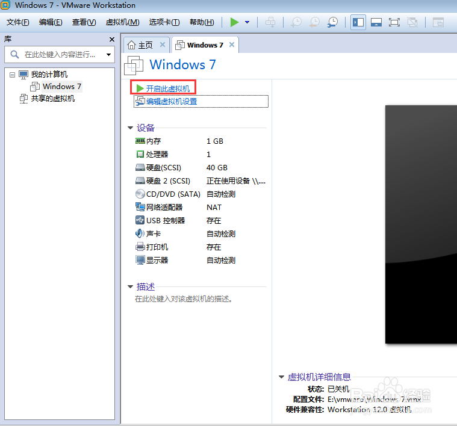Open the power options dropdown arrow
457x426 pixels.
pos(247,22)
